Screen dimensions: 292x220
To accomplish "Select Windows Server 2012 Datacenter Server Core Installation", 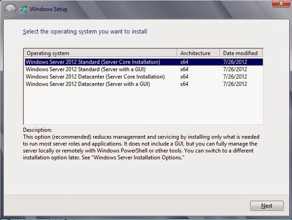I will 144,77.
